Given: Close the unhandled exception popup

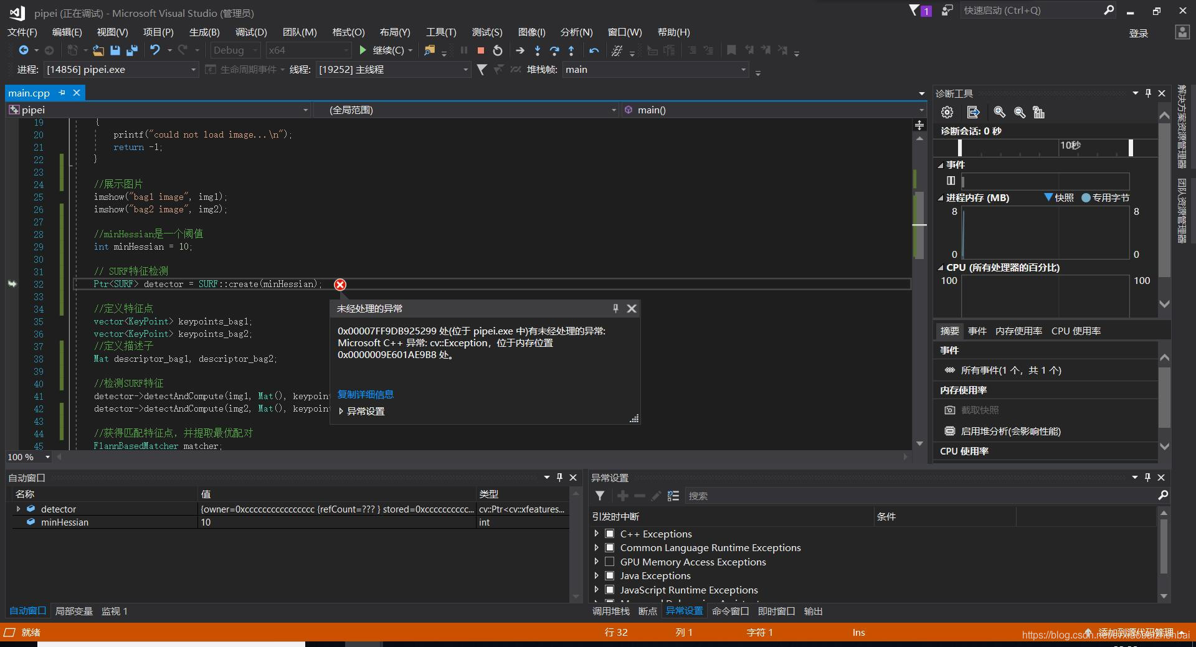Looking at the screenshot, I should pyautogui.click(x=632, y=308).
